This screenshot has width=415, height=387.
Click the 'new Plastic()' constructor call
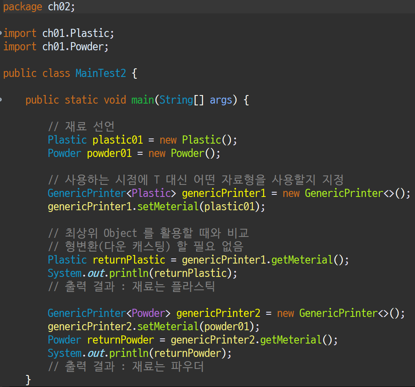point(198,140)
